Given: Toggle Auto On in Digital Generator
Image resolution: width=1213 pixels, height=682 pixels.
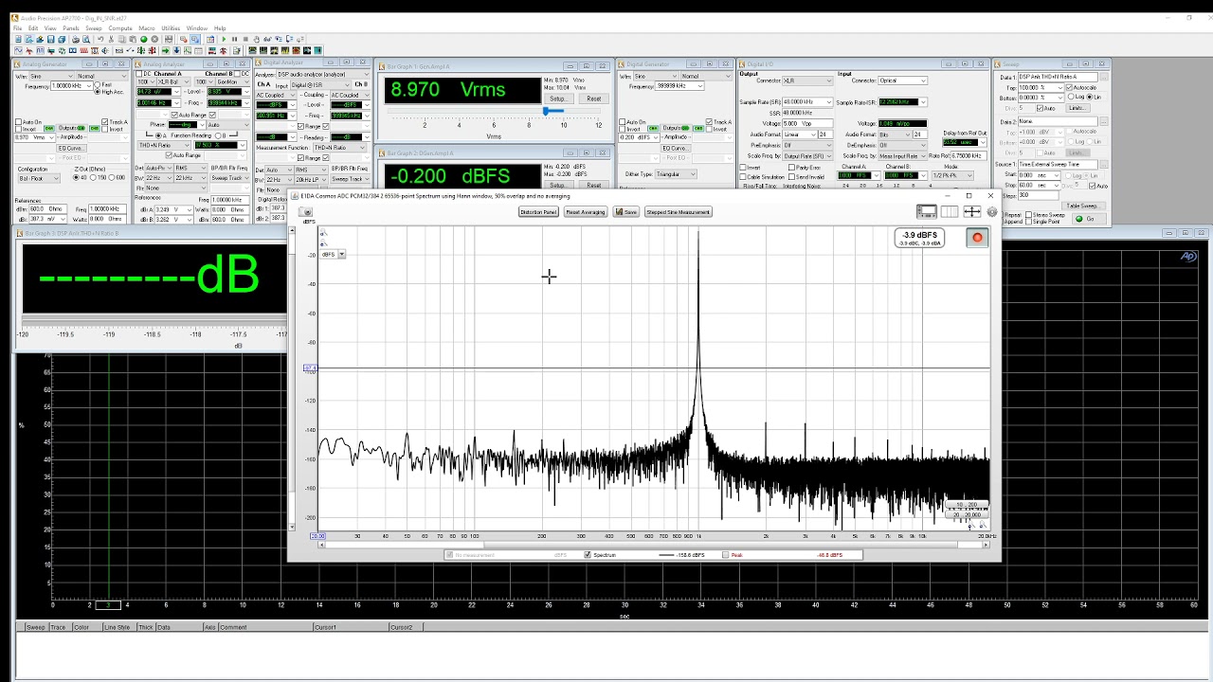Looking at the screenshot, I should tap(622, 121).
